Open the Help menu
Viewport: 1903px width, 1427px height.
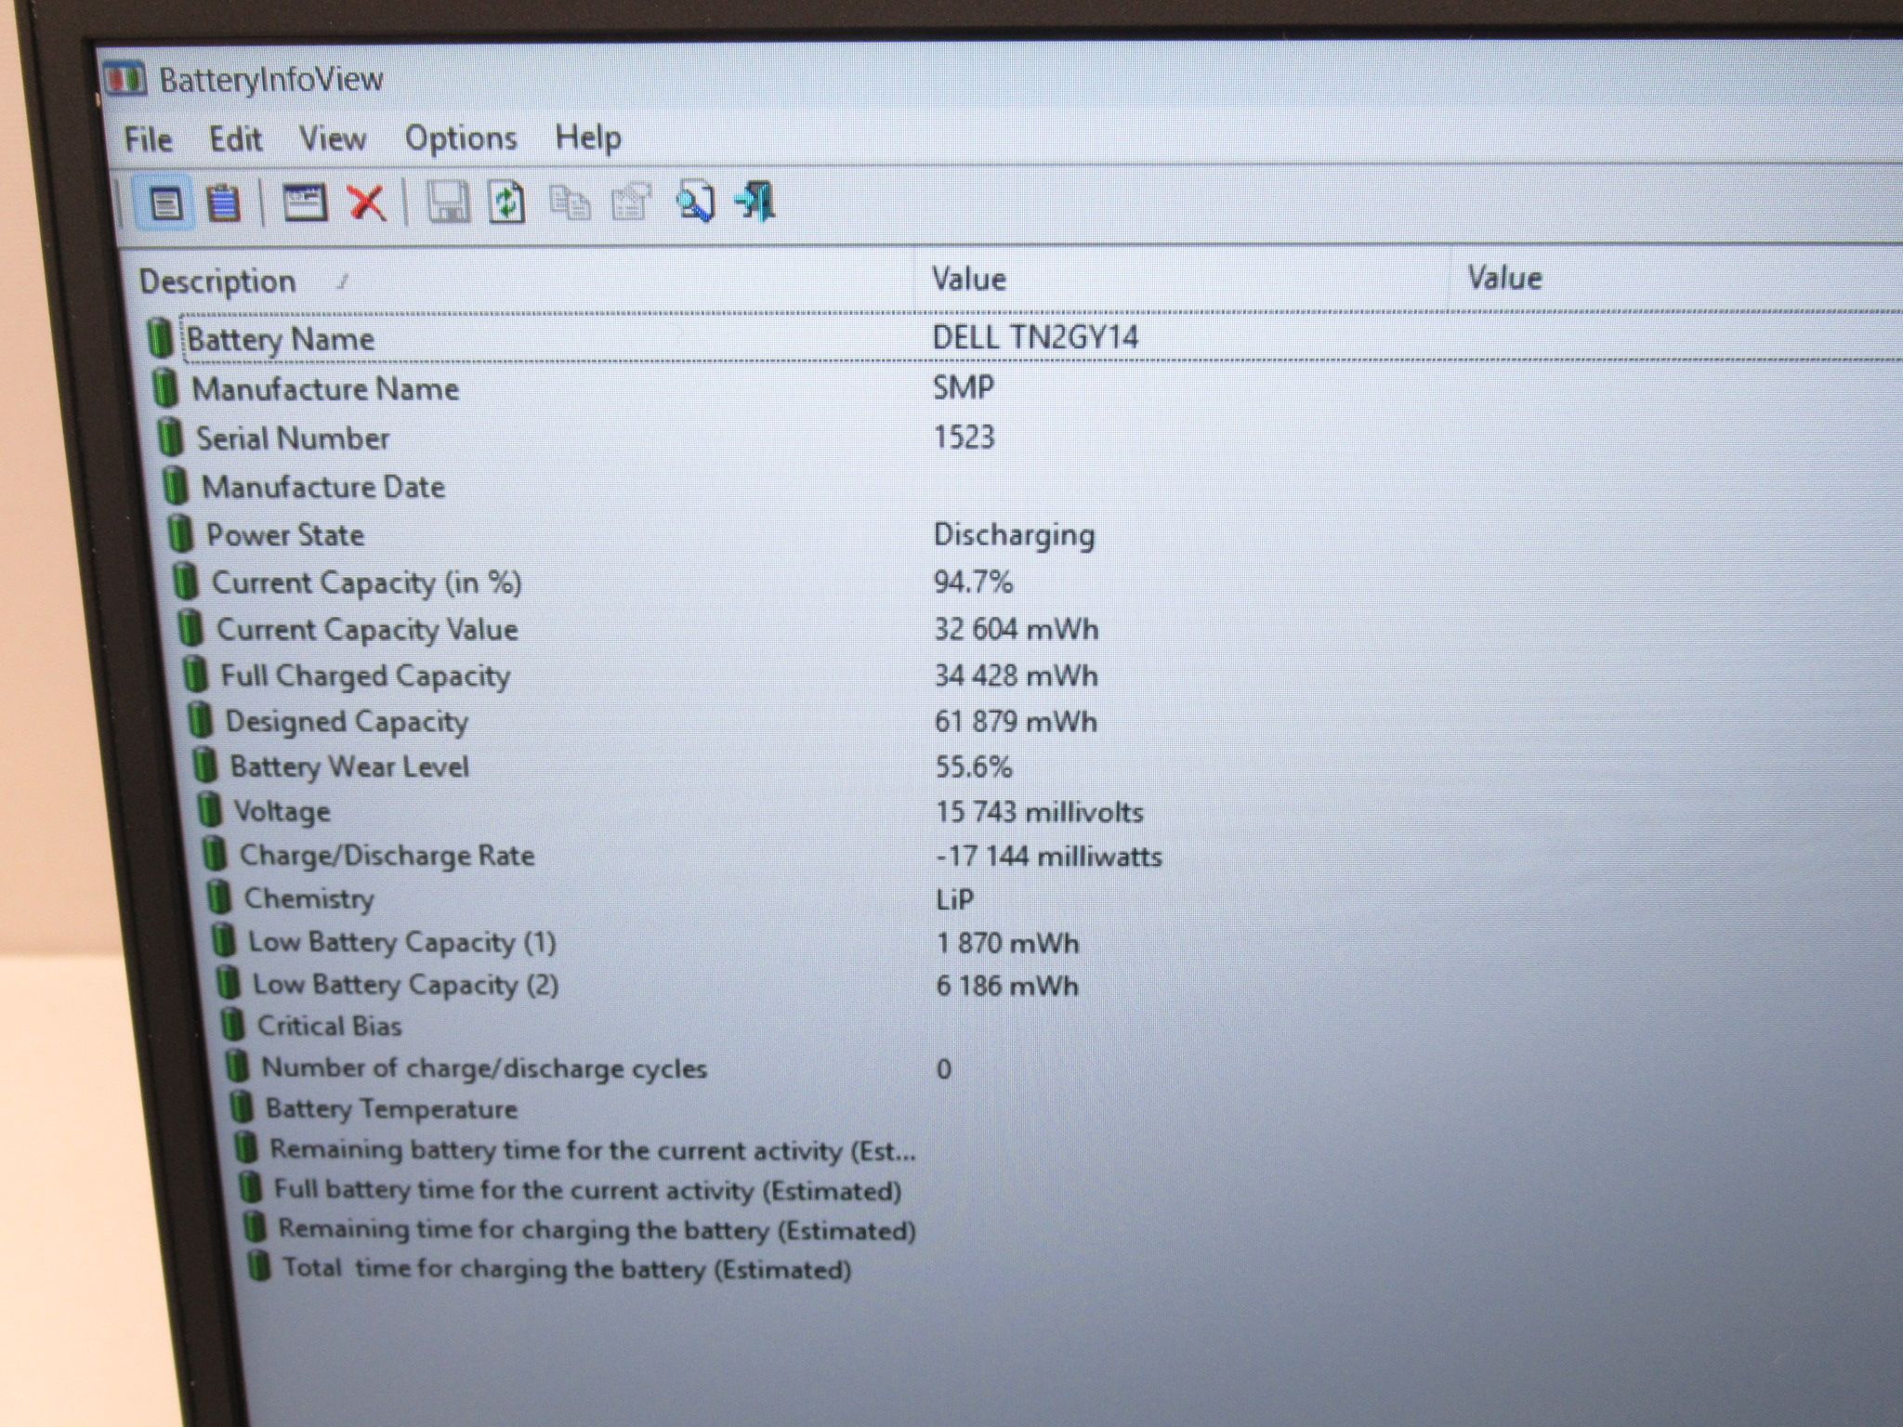pos(587,137)
